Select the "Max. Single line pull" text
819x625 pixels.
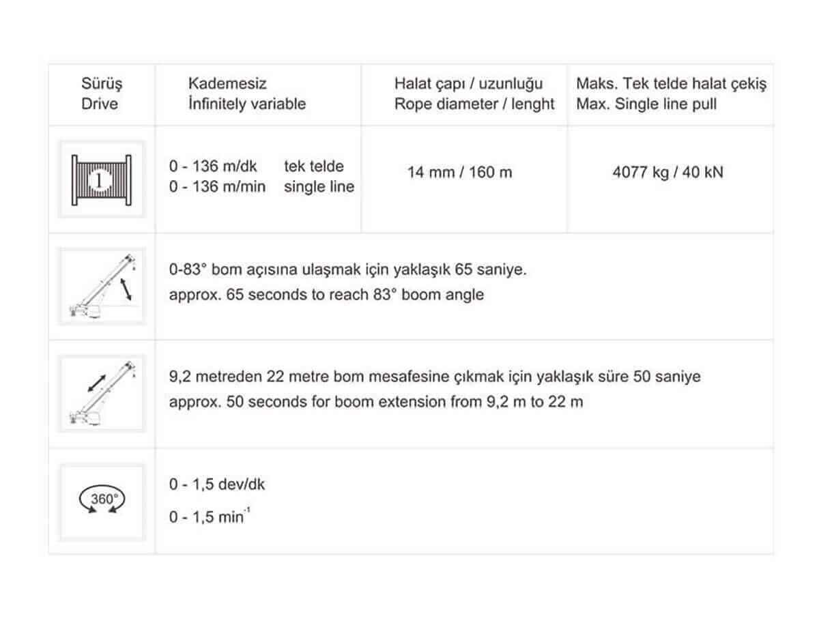click(646, 104)
